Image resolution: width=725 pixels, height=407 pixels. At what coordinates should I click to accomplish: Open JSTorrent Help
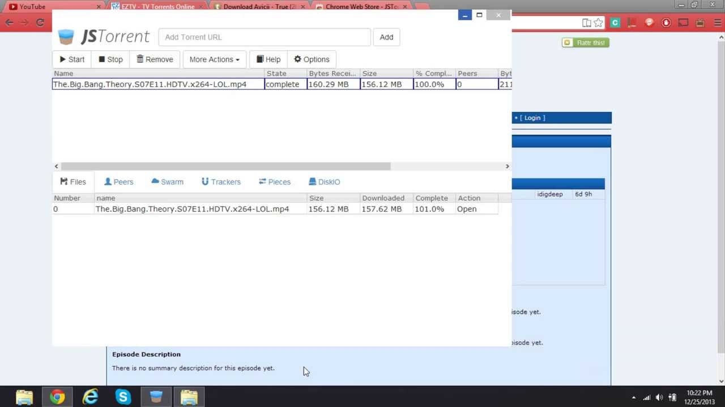pyautogui.click(x=268, y=59)
